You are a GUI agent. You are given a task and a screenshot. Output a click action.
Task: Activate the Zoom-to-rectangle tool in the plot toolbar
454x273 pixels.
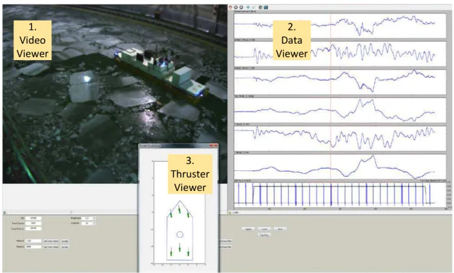254,7
